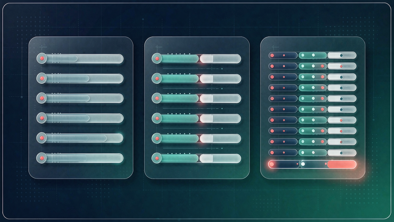Toggle the green pill in the right panel's second row
The height and width of the screenshot is (222, 394).
pos(312,66)
